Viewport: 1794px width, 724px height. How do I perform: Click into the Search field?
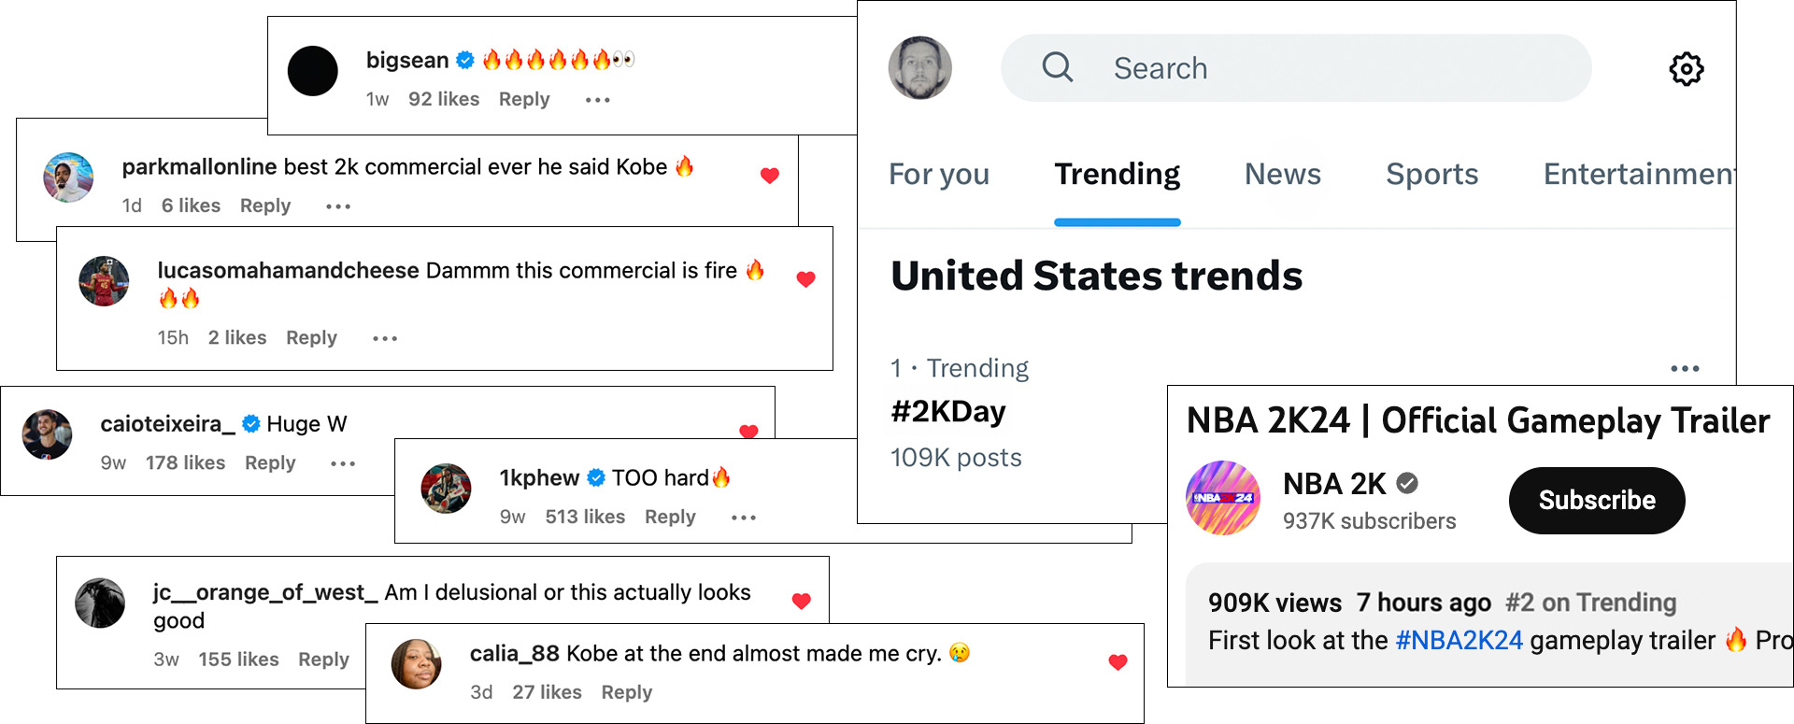pos(1308,68)
